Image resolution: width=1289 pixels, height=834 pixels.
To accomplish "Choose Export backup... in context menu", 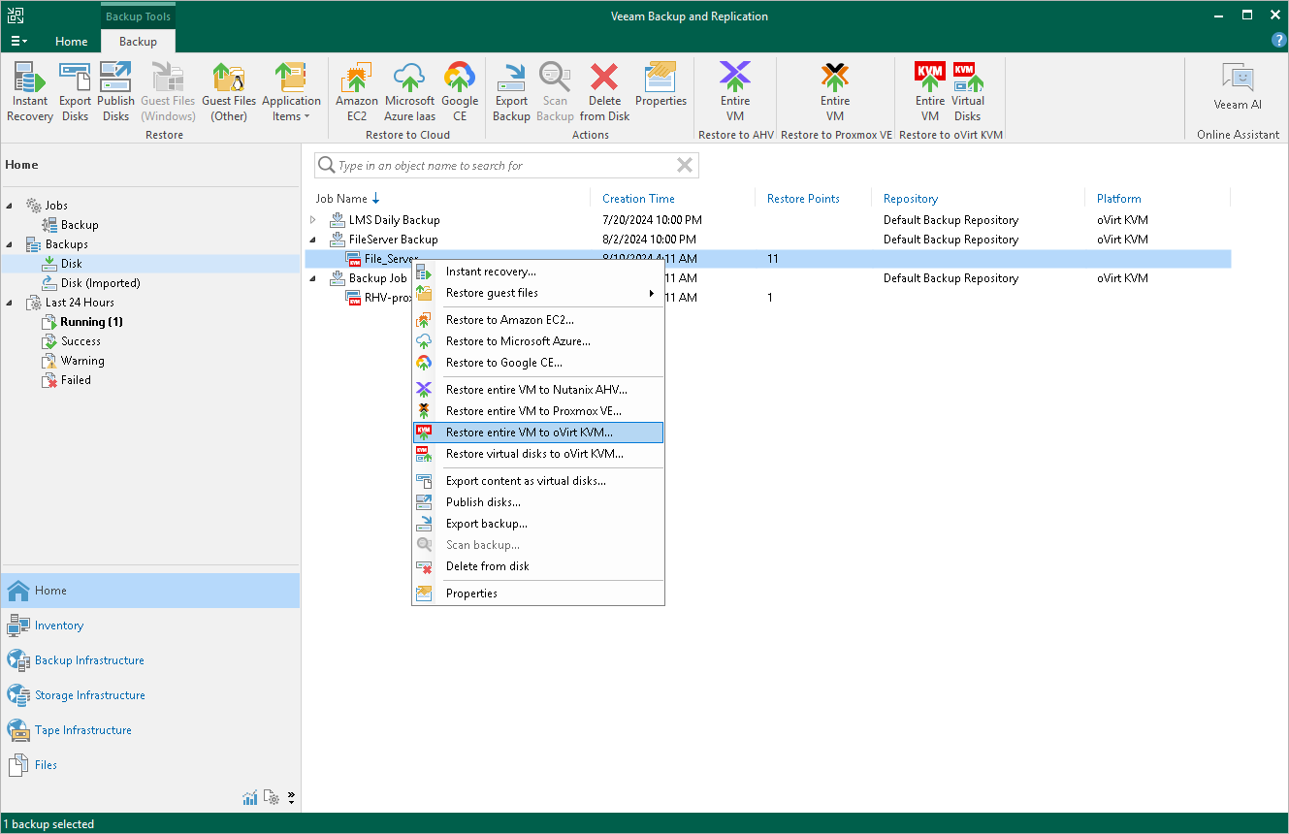I will click(538, 524).
